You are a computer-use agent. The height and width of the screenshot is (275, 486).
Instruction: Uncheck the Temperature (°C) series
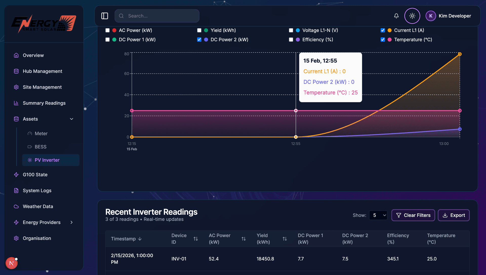coord(383,40)
